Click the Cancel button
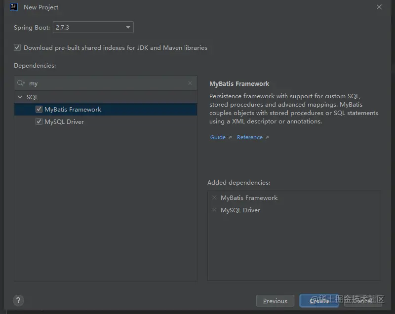The image size is (395, 314). point(363,301)
